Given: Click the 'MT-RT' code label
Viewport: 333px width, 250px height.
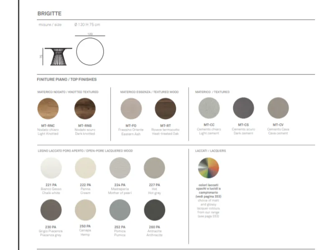Looking at the screenshot, I should pos(165,126).
